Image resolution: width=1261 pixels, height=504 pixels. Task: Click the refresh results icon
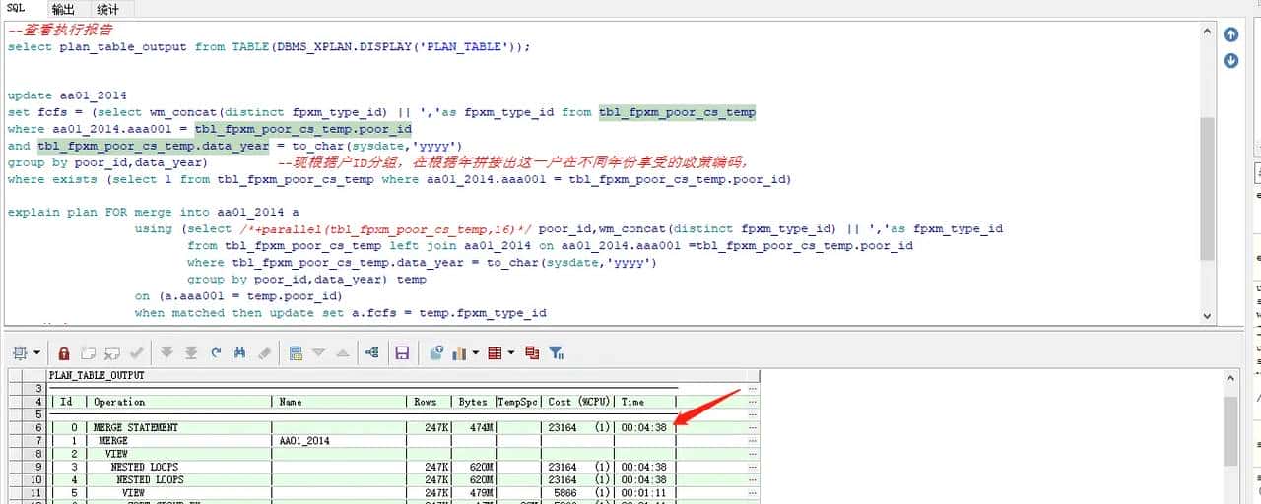215,352
